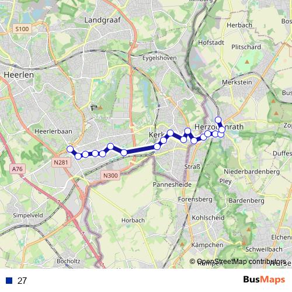Select the N281 road shield
The height and width of the screenshot is (292, 292).
[x=61, y=162]
